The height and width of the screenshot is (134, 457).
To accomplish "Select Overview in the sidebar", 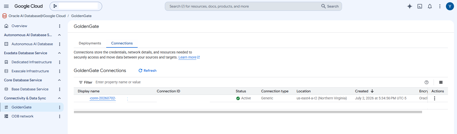I will coord(19,26).
